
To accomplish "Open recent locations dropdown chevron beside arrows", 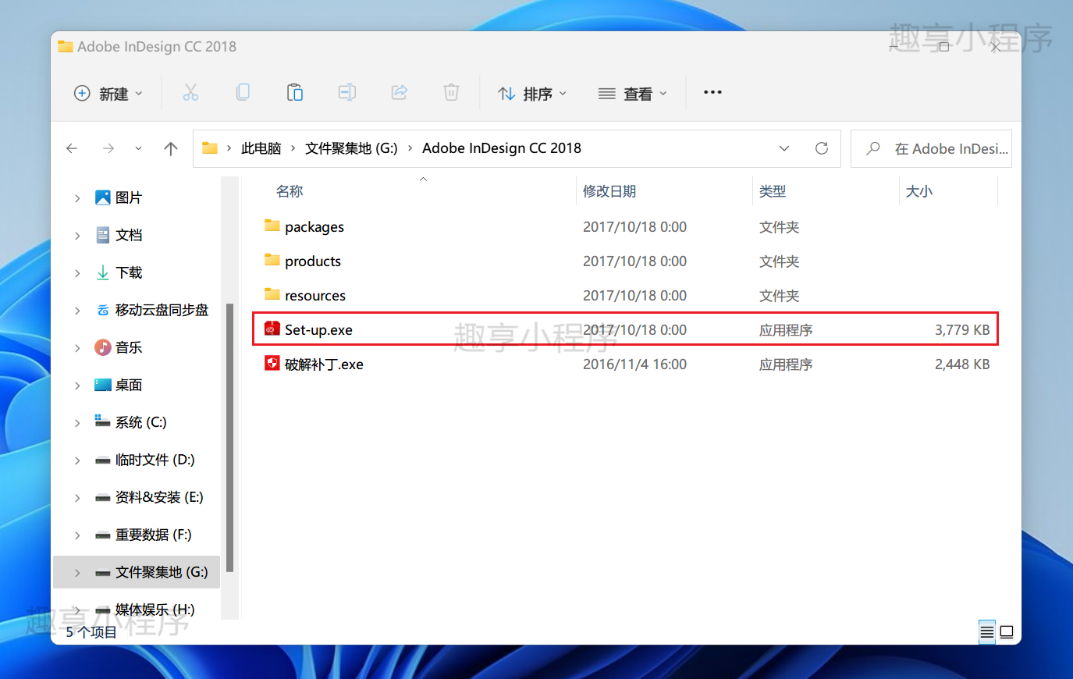I will (138, 148).
